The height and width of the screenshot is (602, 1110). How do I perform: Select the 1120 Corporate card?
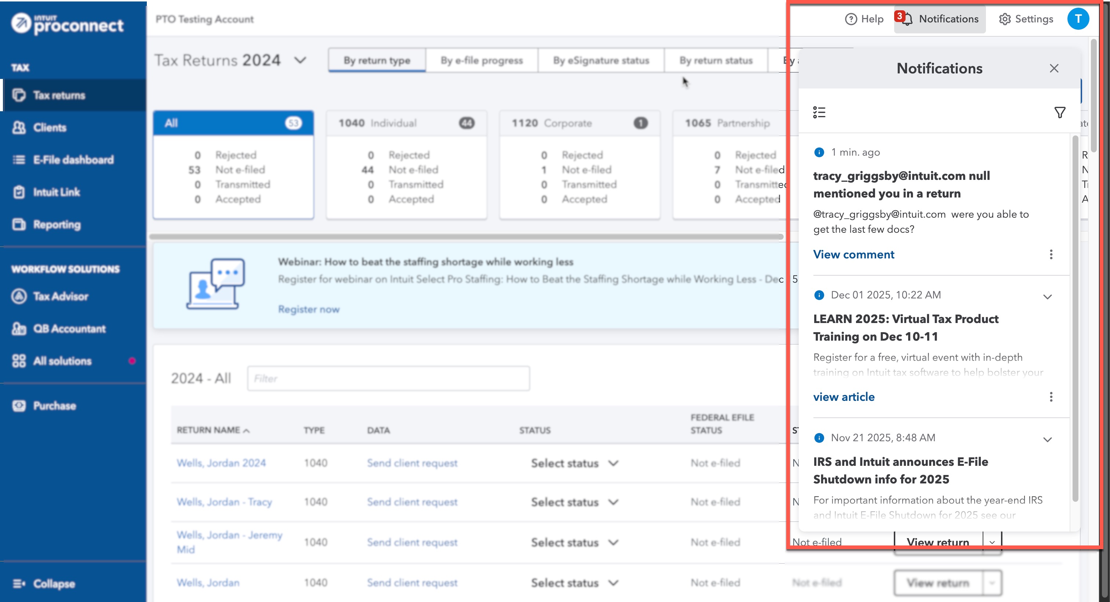(580, 165)
